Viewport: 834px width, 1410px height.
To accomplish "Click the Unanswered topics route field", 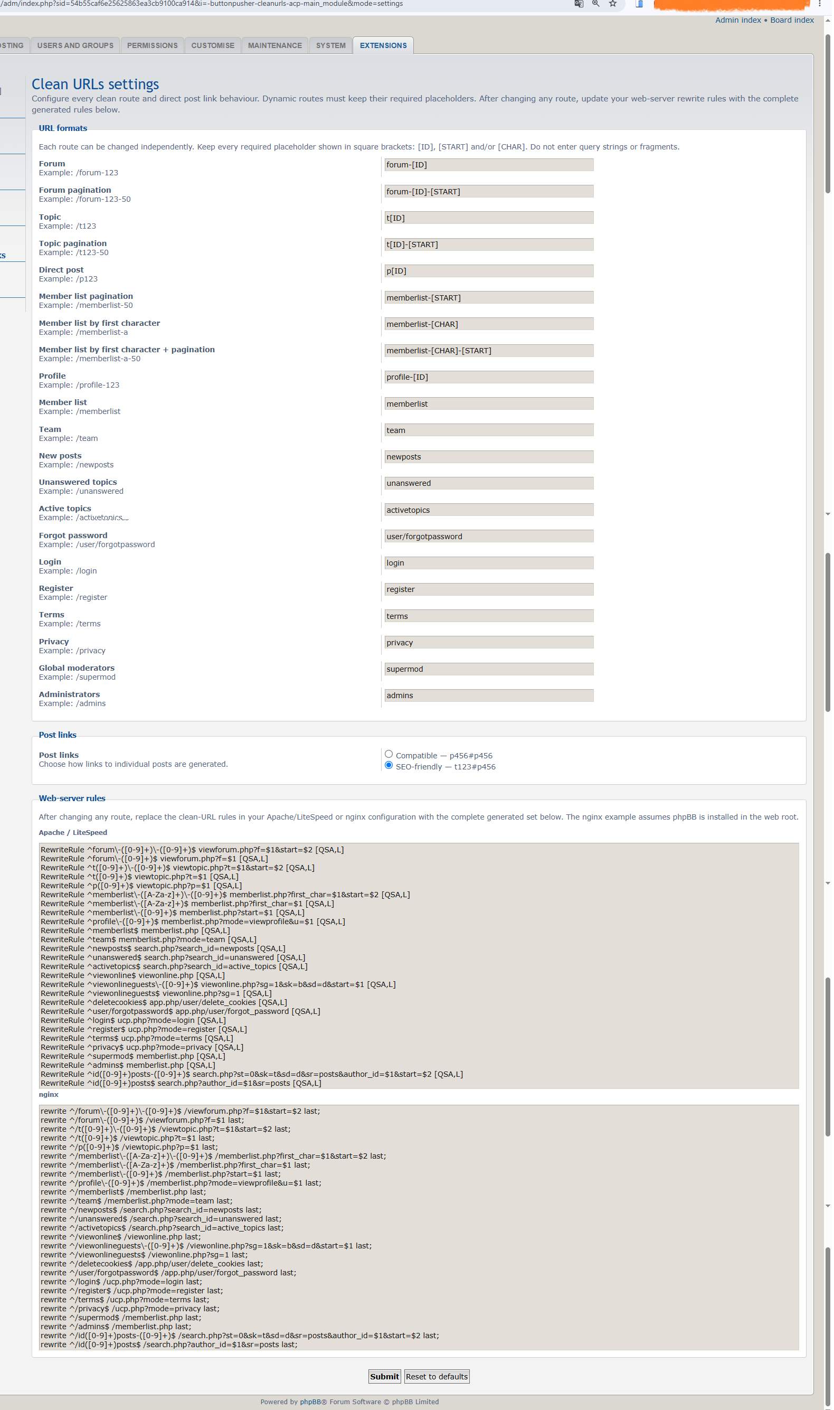I will 489,484.
